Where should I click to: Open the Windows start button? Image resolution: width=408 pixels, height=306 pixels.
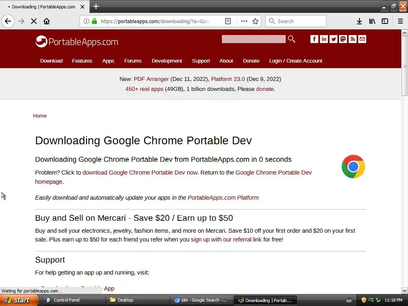pyautogui.click(x=19, y=300)
